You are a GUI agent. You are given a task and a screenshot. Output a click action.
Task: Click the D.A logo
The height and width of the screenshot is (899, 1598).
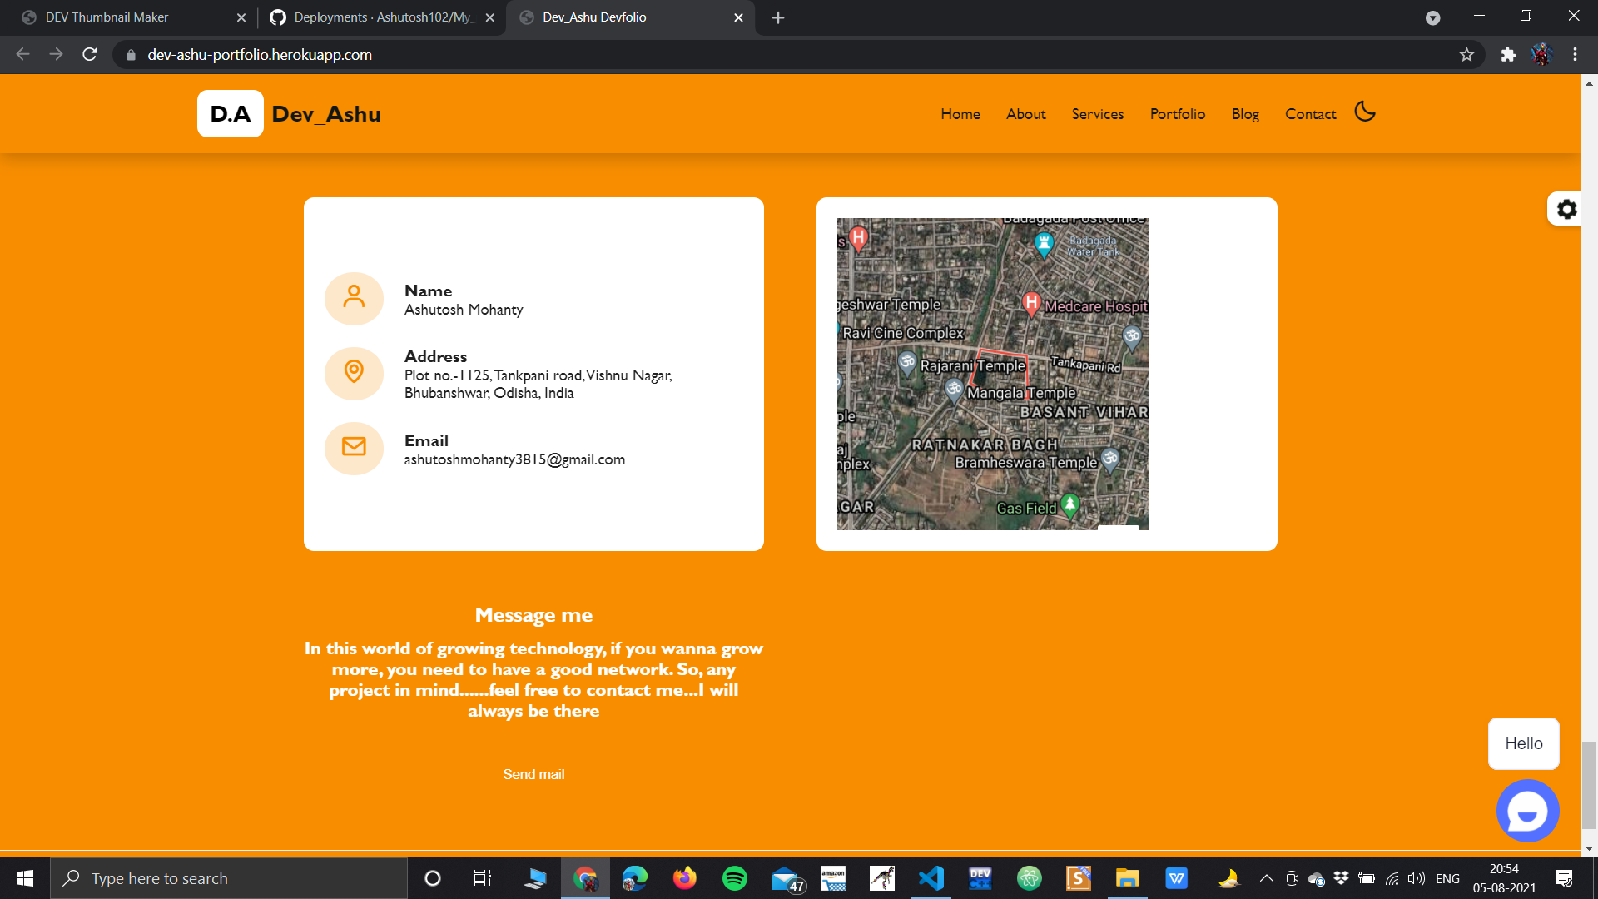click(x=230, y=113)
